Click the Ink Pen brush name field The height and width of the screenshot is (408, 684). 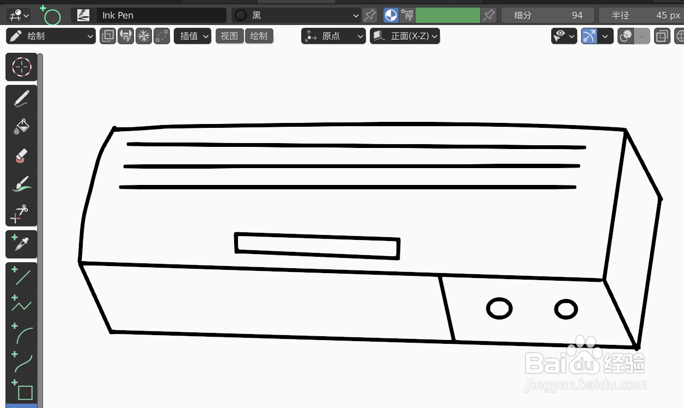(161, 15)
